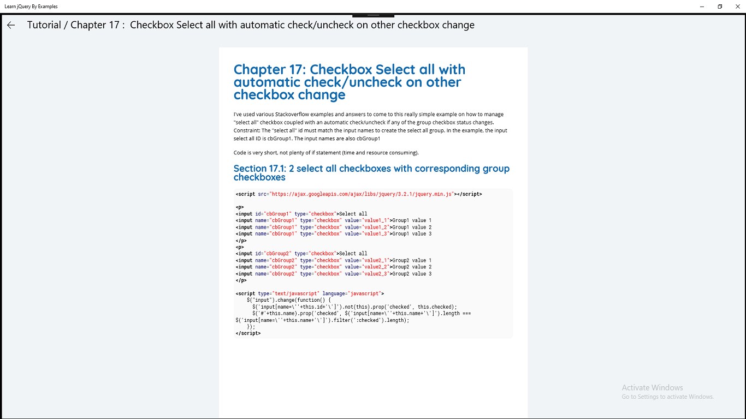Click the code line with Group1 value 2
Screen dimensions: 746x419
coord(334,227)
